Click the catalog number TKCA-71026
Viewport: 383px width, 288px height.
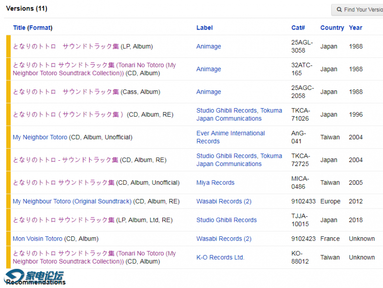click(x=301, y=114)
